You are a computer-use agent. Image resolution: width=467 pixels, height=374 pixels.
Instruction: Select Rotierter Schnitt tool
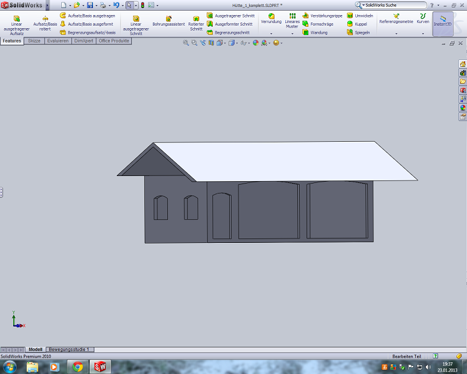pos(196,22)
